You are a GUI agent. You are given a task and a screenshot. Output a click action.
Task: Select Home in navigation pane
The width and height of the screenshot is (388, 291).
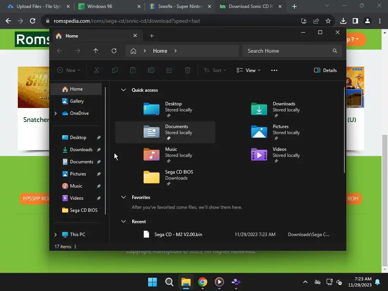click(77, 89)
